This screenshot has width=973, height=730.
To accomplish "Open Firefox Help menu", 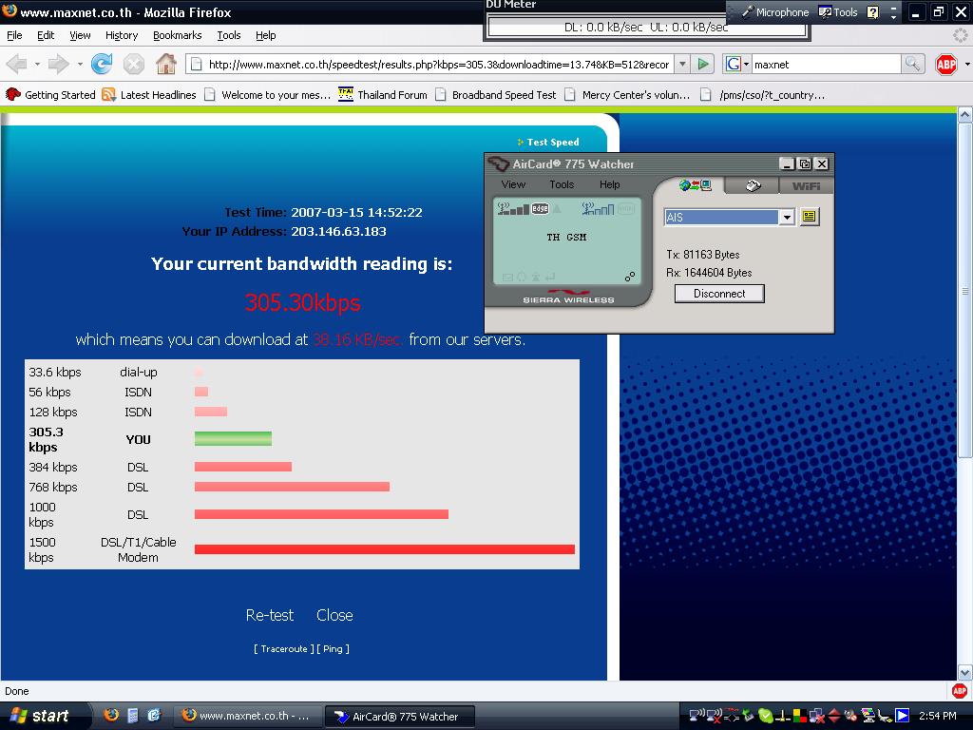I will (x=266, y=35).
